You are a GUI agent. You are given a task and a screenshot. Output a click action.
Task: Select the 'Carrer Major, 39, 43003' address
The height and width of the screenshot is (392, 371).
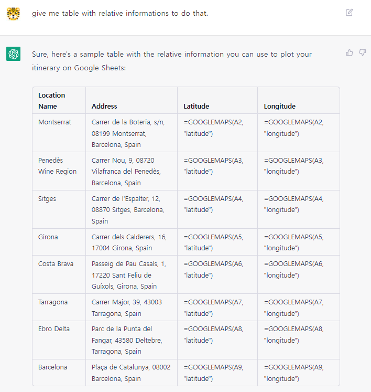(x=132, y=307)
